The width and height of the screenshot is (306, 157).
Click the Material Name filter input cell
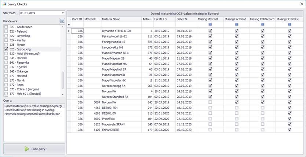[x=121, y=25]
